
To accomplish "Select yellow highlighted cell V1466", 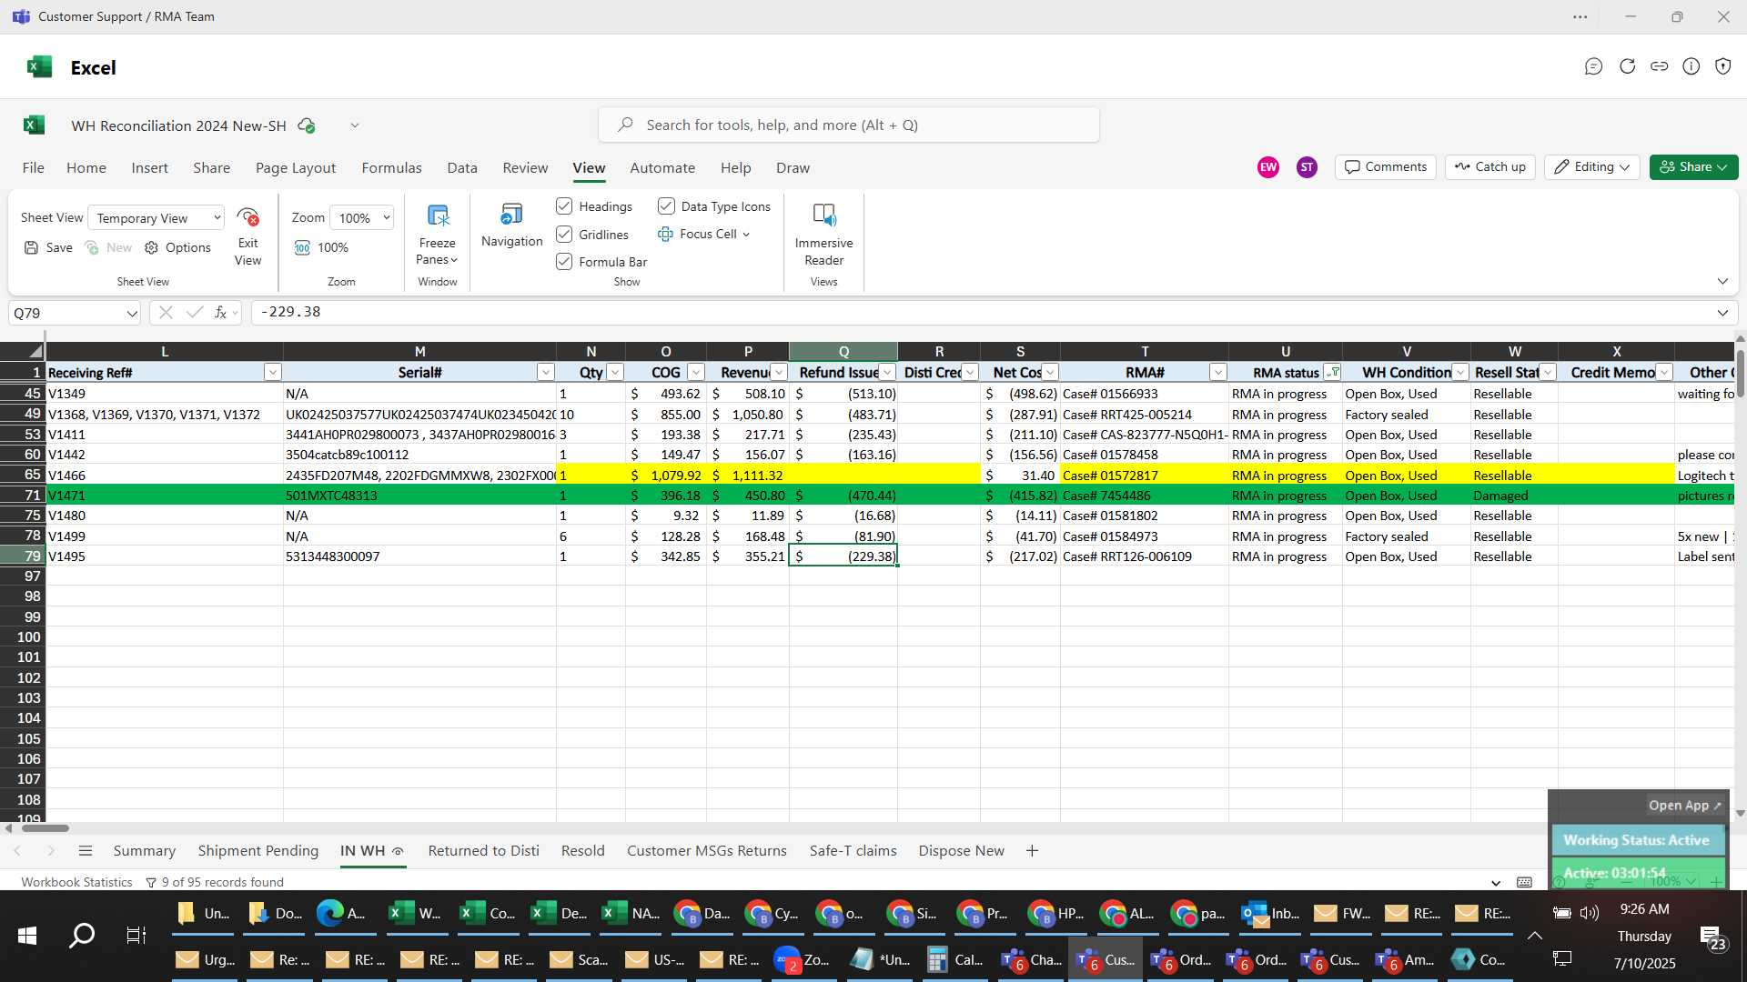I will [164, 476].
